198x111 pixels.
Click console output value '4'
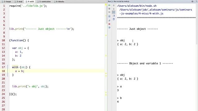pos(118,102)
